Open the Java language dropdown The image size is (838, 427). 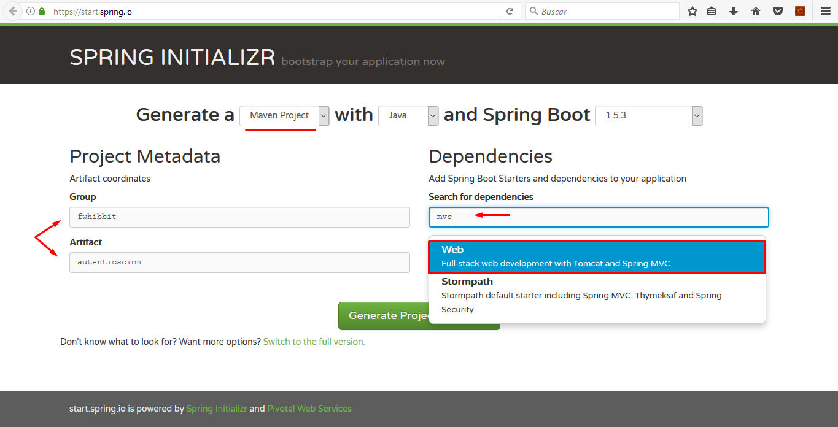pyautogui.click(x=408, y=115)
